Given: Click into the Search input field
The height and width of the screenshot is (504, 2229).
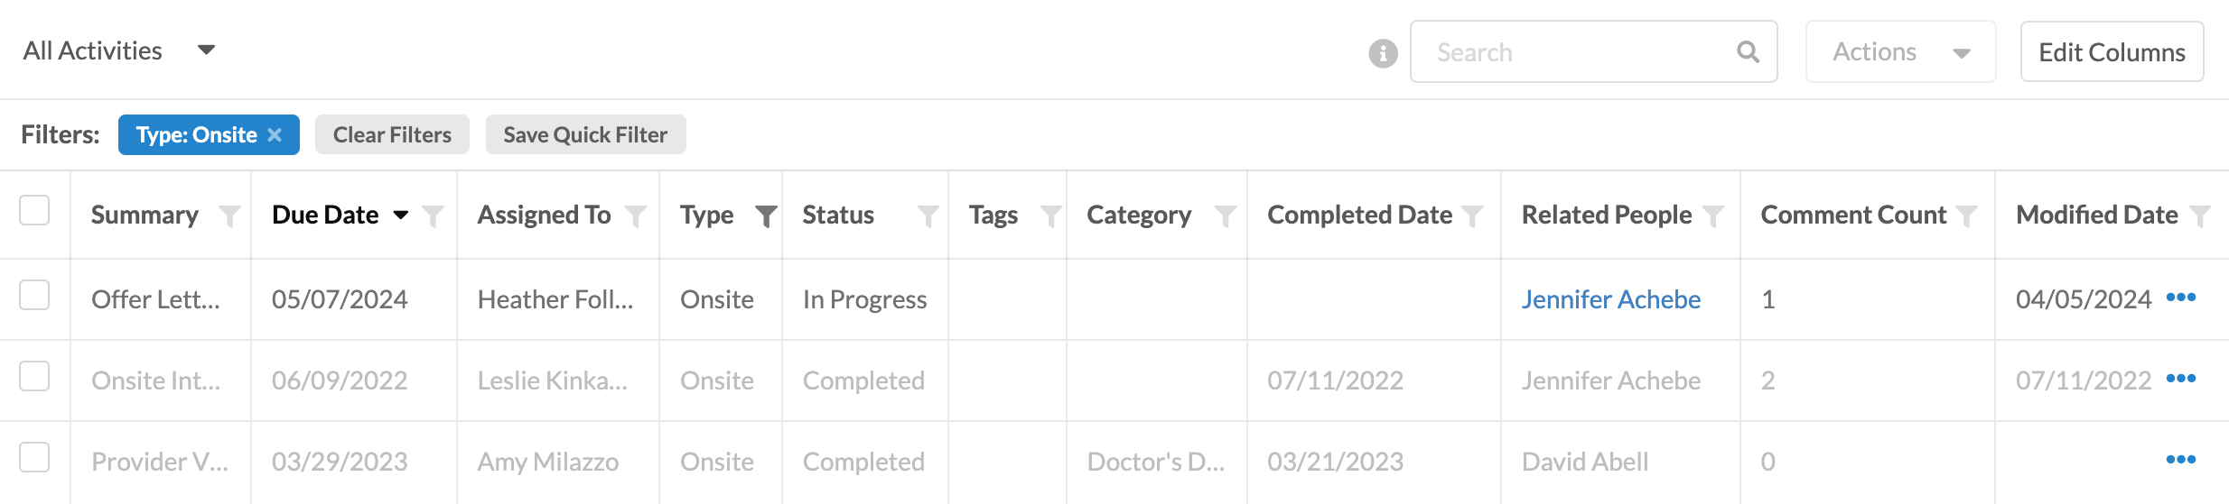Looking at the screenshot, I should [x=1581, y=52].
